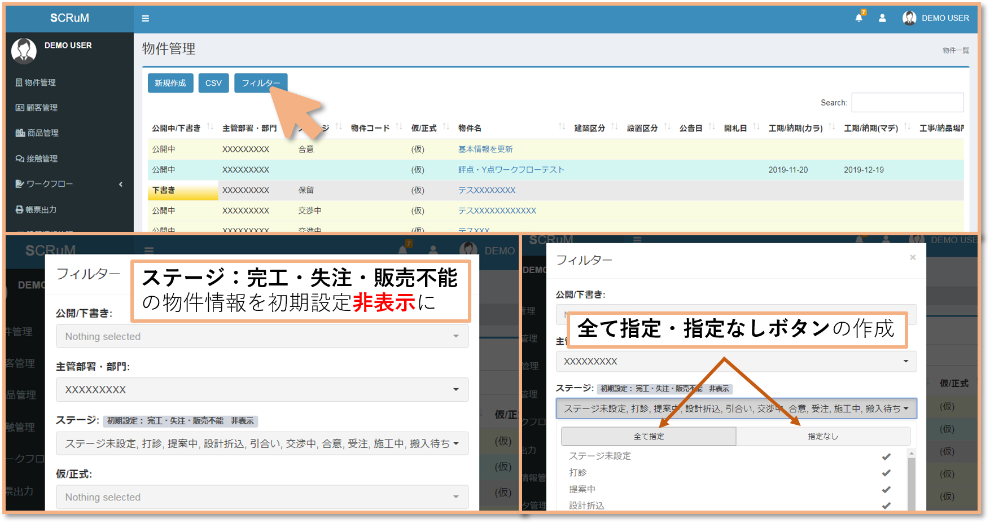This screenshot has width=990, height=523.
Task: Click the stage list scrollbar
Action: [911, 480]
